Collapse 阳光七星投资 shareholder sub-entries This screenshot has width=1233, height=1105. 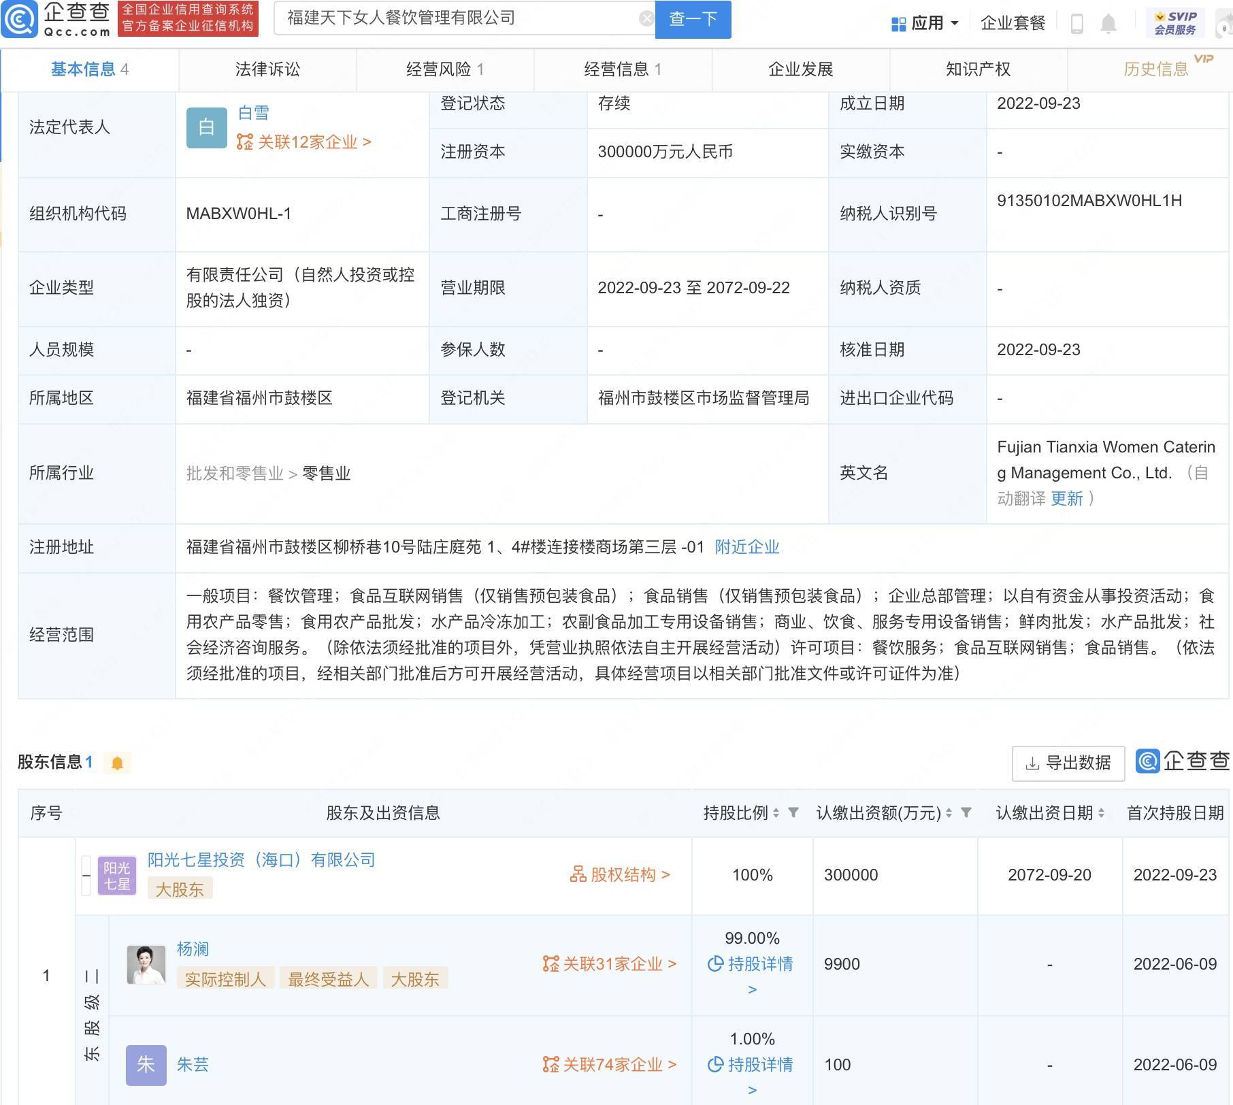click(x=86, y=875)
